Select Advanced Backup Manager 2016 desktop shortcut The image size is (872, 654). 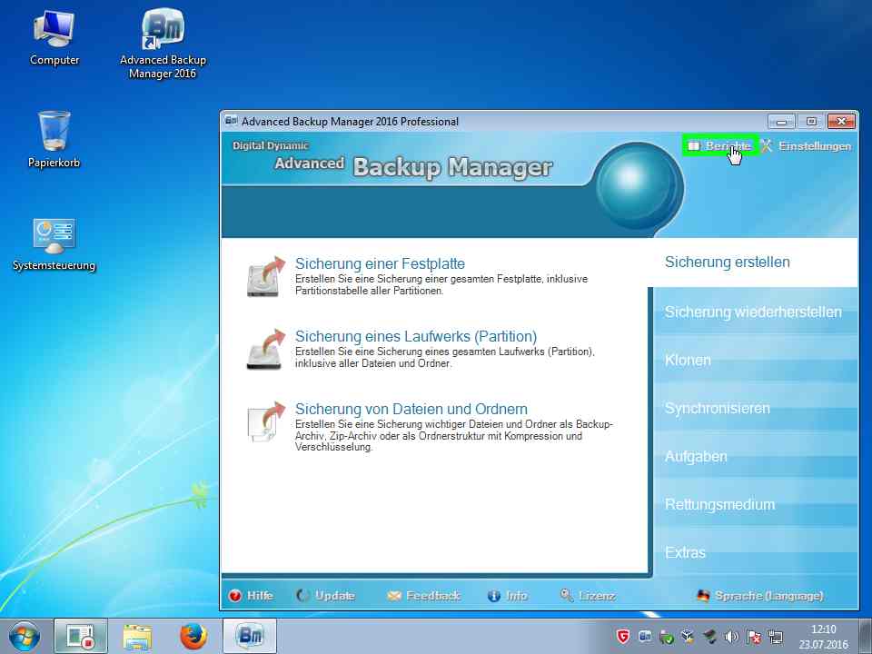[163, 44]
